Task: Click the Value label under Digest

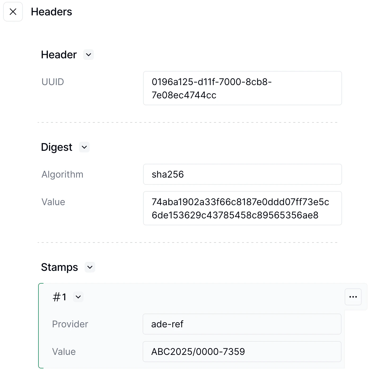Action: (53, 202)
